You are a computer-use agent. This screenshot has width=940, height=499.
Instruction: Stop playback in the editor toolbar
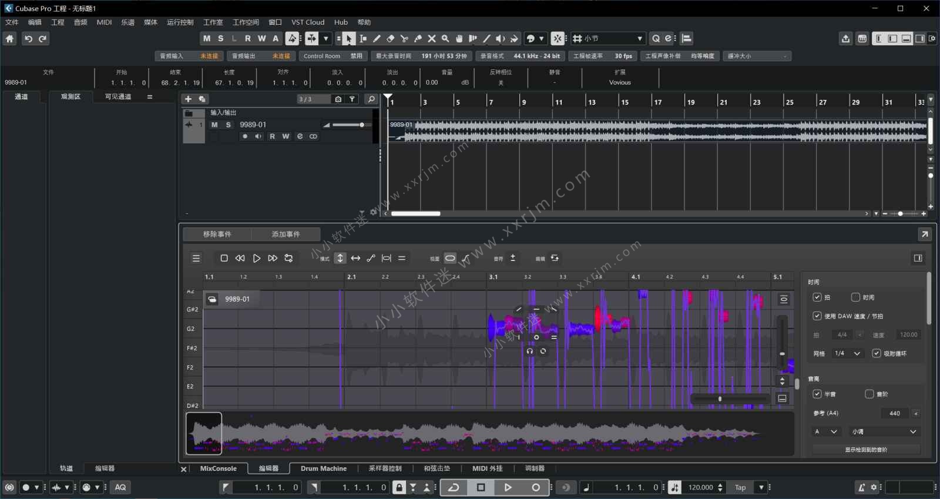[x=224, y=258]
